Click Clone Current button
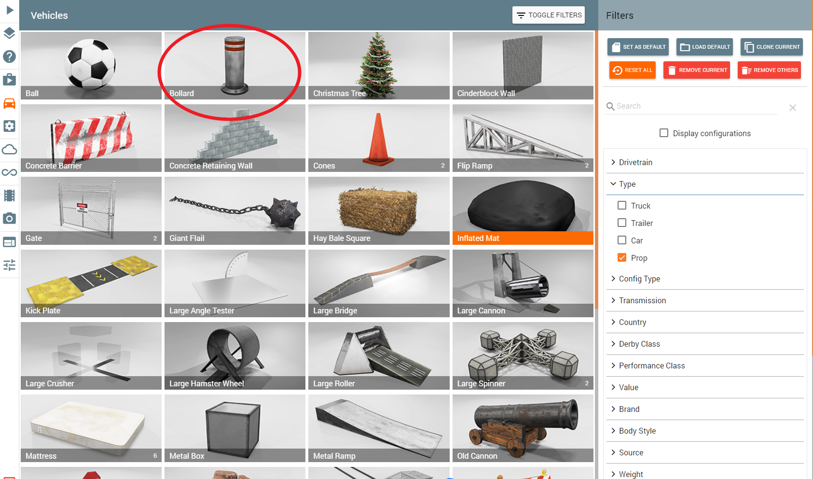Image resolution: width=813 pixels, height=479 pixels. point(772,47)
